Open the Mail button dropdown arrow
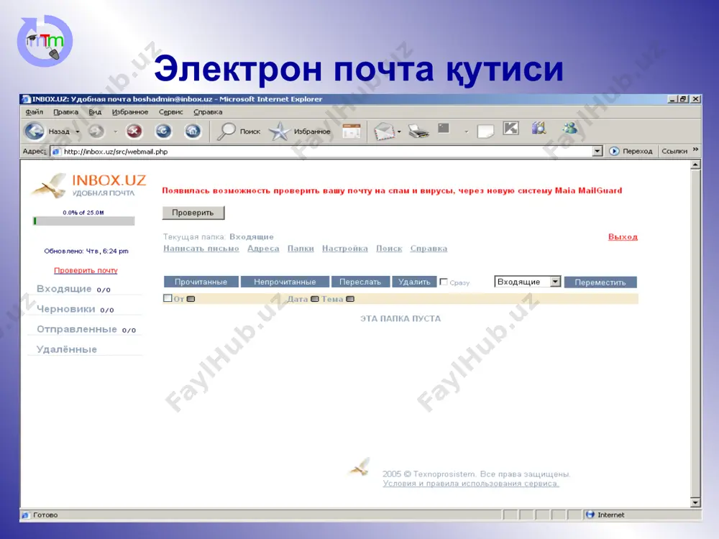The image size is (719, 539). (399, 132)
